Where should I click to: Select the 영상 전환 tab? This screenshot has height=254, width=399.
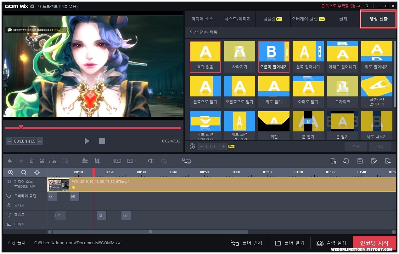(378, 19)
